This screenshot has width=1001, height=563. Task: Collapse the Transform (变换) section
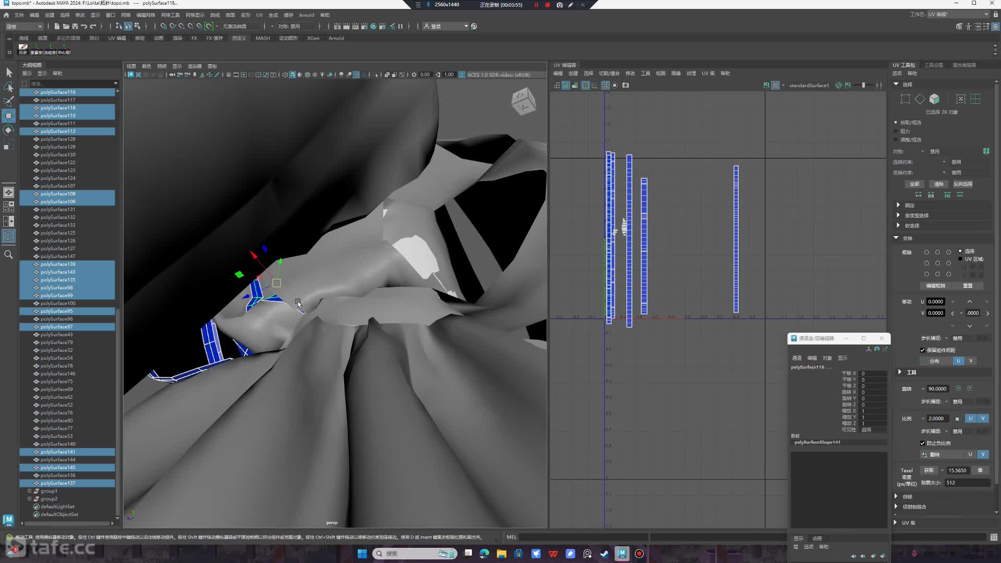pos(896,238)
